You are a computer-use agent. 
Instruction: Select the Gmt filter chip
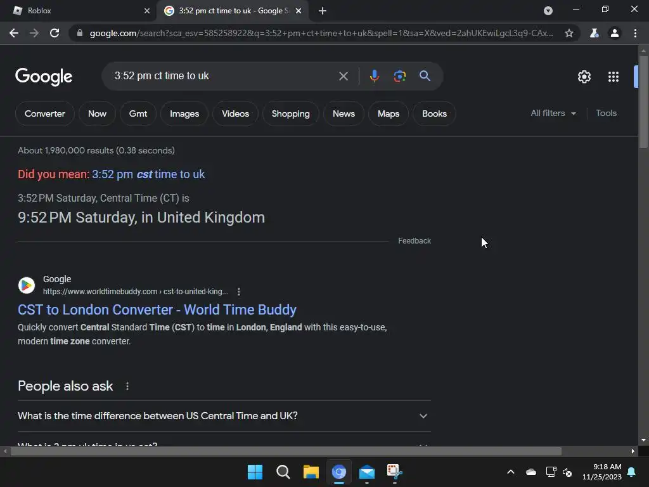coord(138,114)
